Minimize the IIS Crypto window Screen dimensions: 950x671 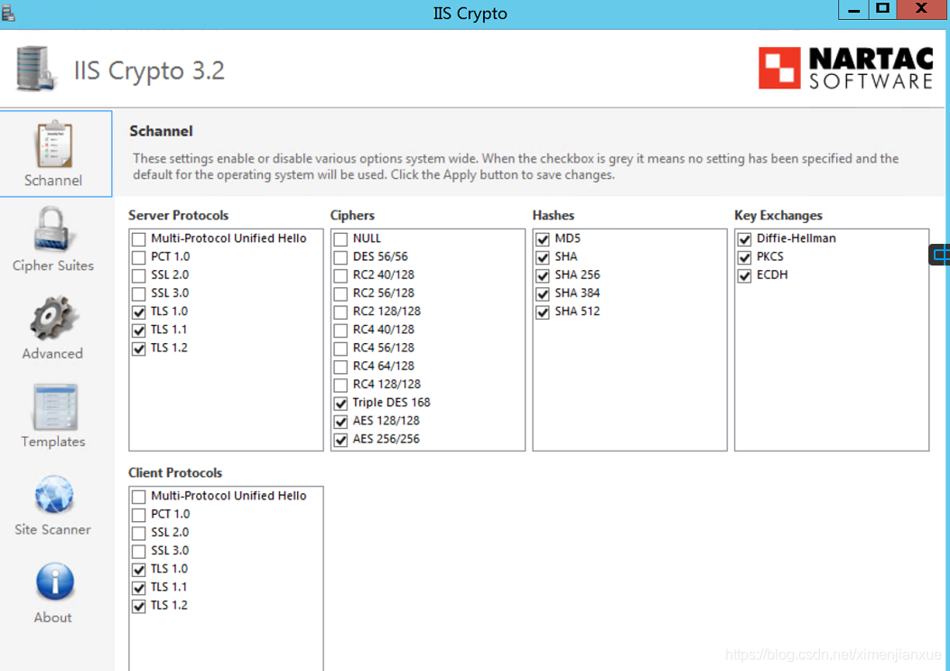click(853, 10)
